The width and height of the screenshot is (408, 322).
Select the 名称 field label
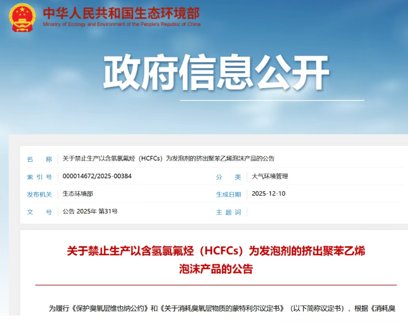point(40,159)
